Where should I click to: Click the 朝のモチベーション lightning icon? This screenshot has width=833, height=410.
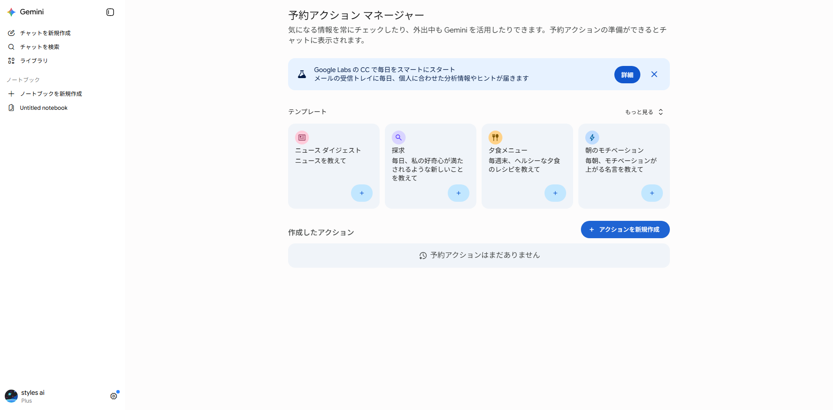tap(592, 138)
